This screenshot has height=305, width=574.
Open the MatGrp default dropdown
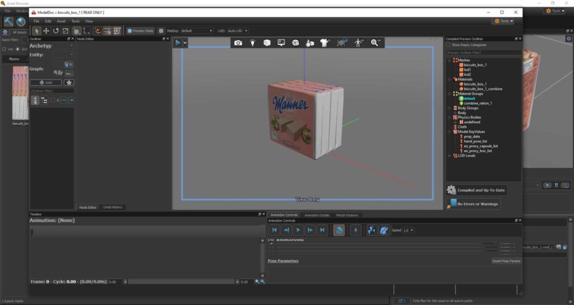tap(196, 30)
